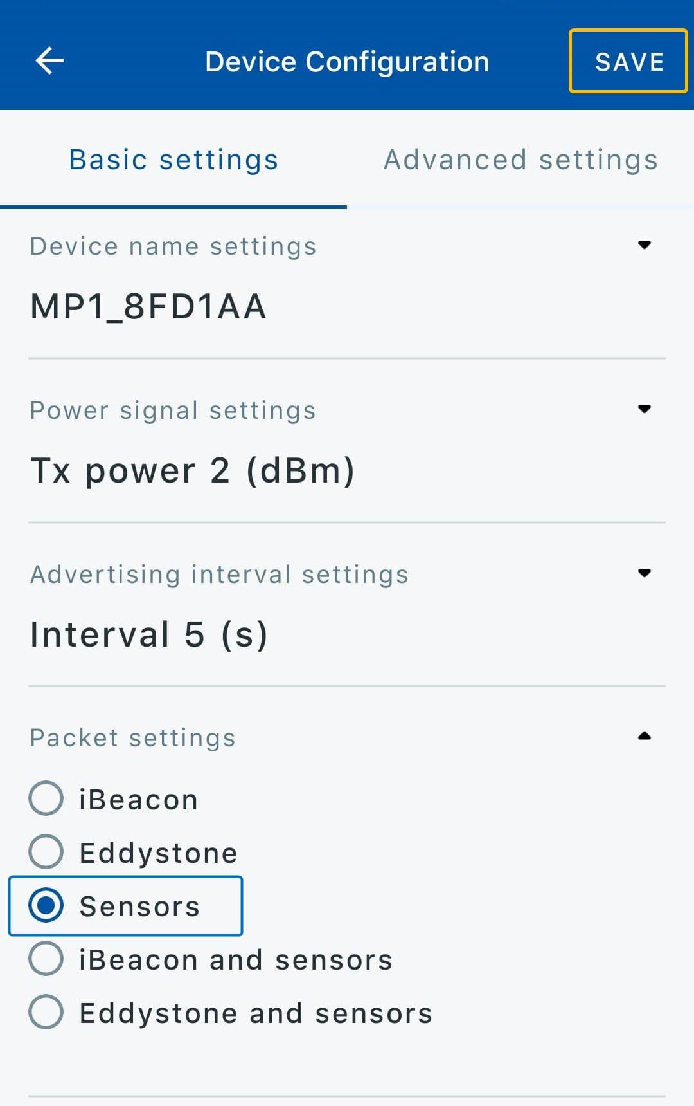
Task: Select the Sensors radio button
Action: pyautogui.click(x=46, y=905)
